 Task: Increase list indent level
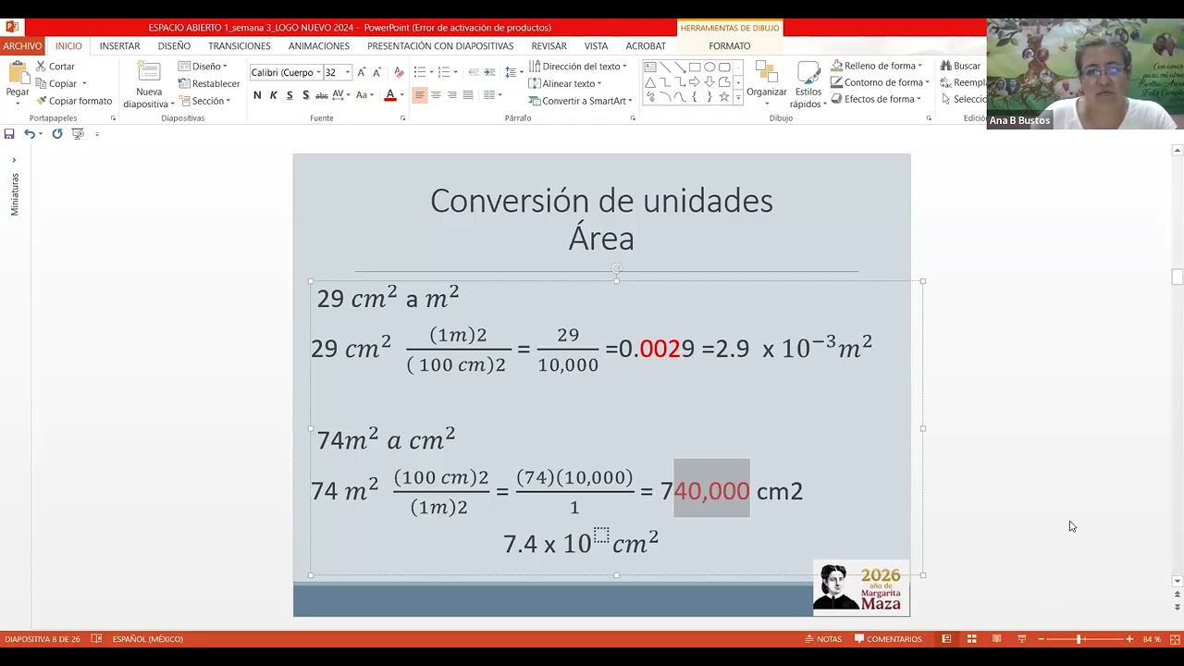[x=490, y=72]
